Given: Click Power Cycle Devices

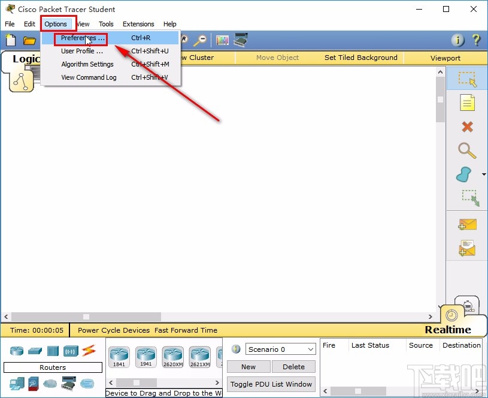Looking at the screenshot, I should point(114,330).
